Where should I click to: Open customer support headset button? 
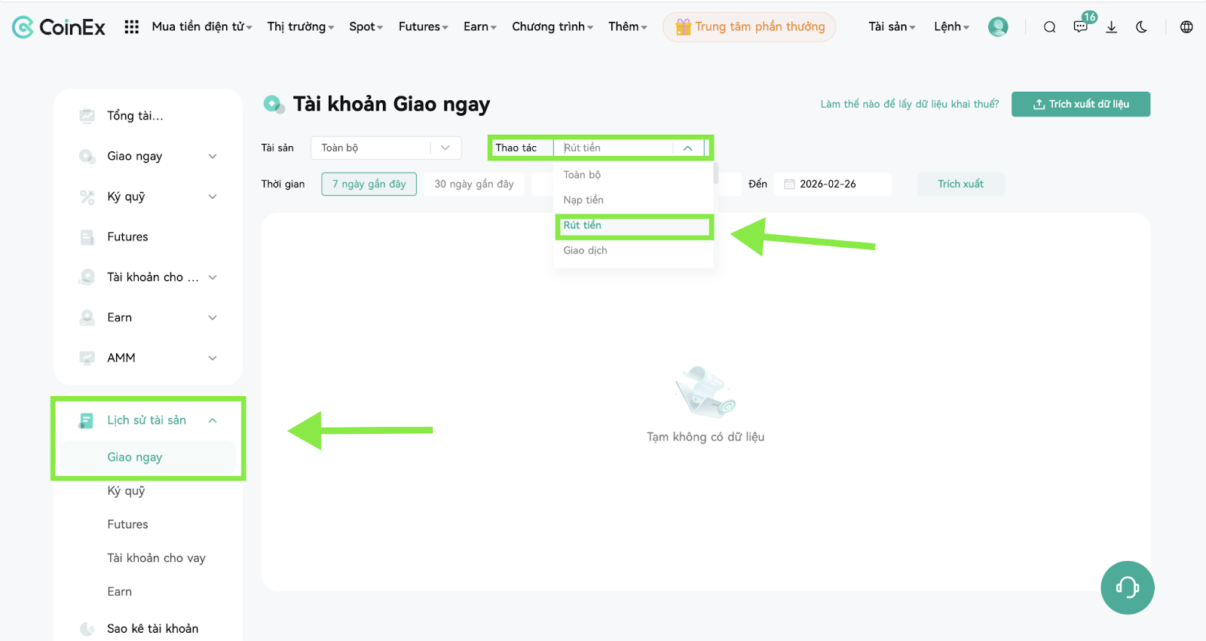point(1128,588)
